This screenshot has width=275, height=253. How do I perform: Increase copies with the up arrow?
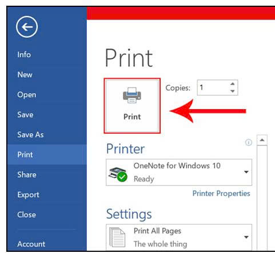[232, 84]
